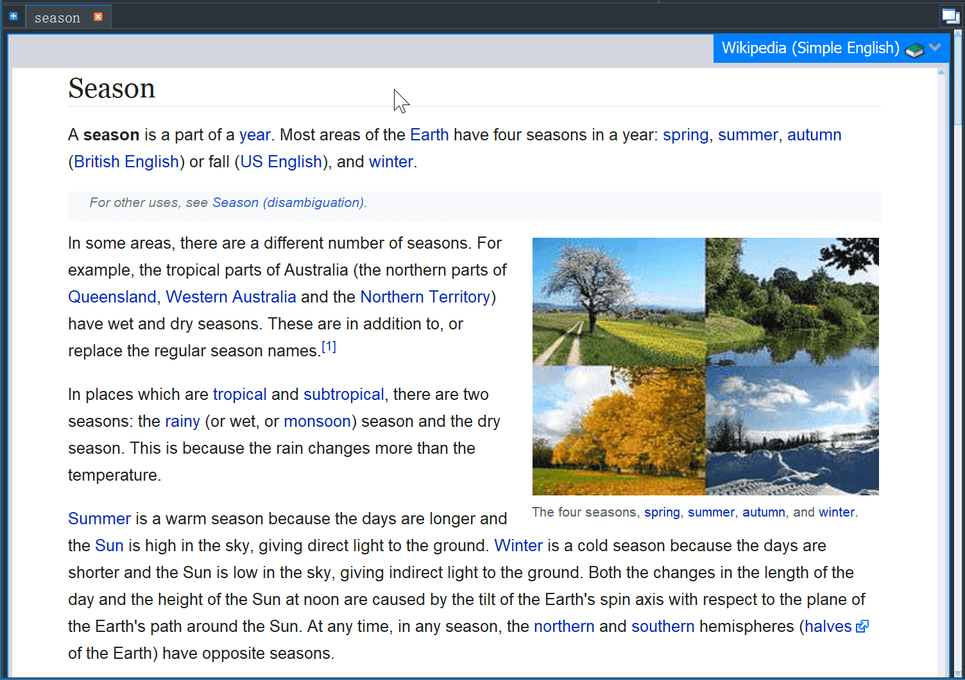The width and height of the screenshot is (965, 680).
Task: Open a new tab with plus icon
Action: click(x=13, y=17)
